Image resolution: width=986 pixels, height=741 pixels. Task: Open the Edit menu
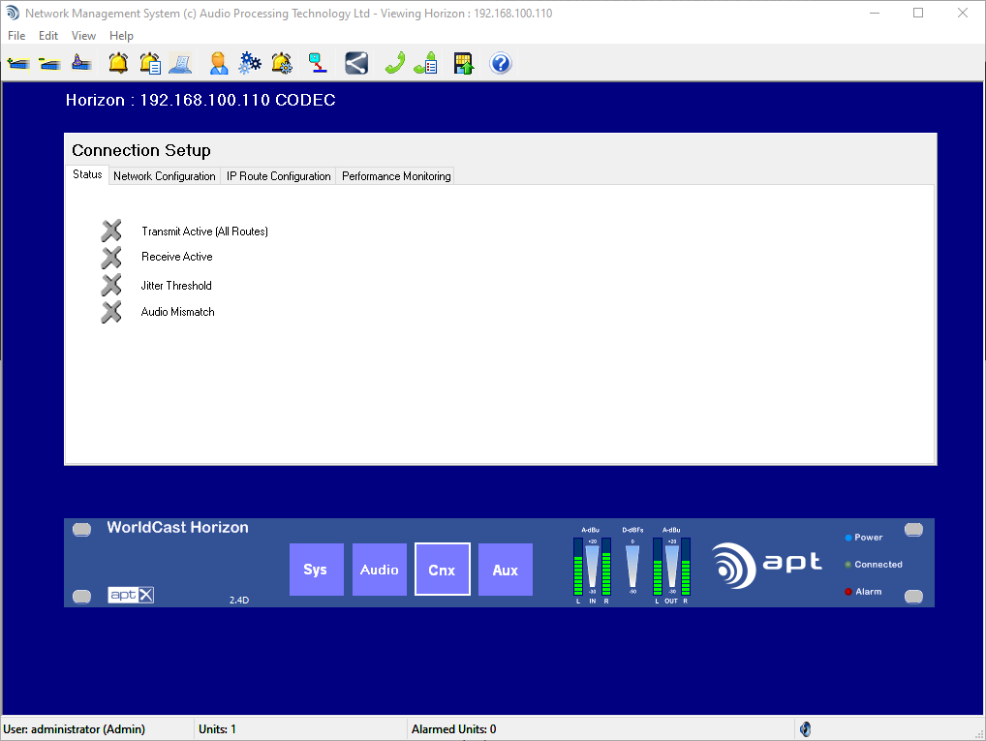pos(47,36)
